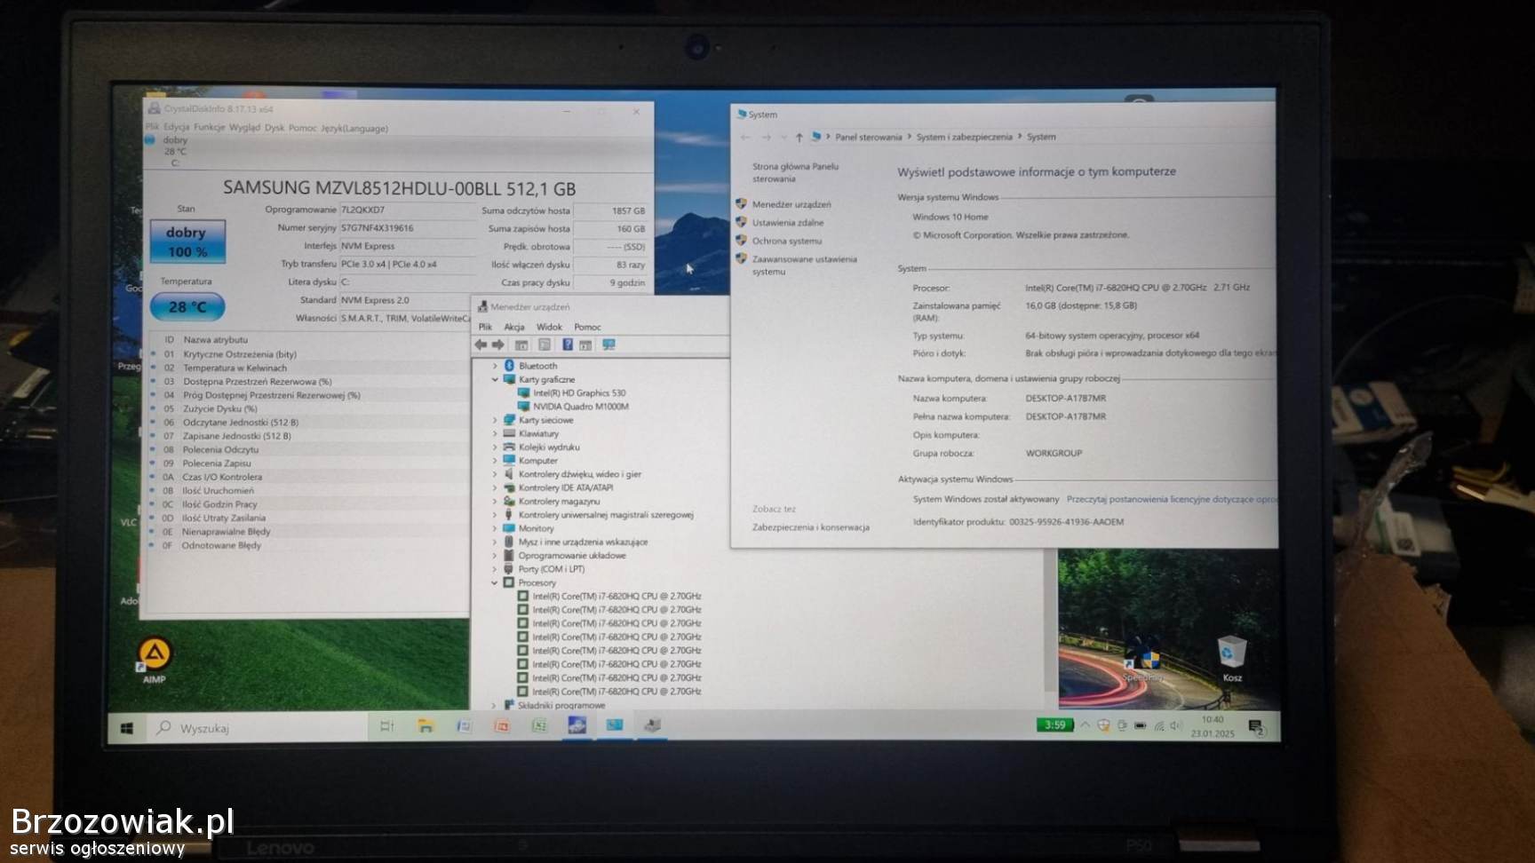Expand Porty (COM i LPT) category
Screen dimensions: 1535x863
click(495, 569)
